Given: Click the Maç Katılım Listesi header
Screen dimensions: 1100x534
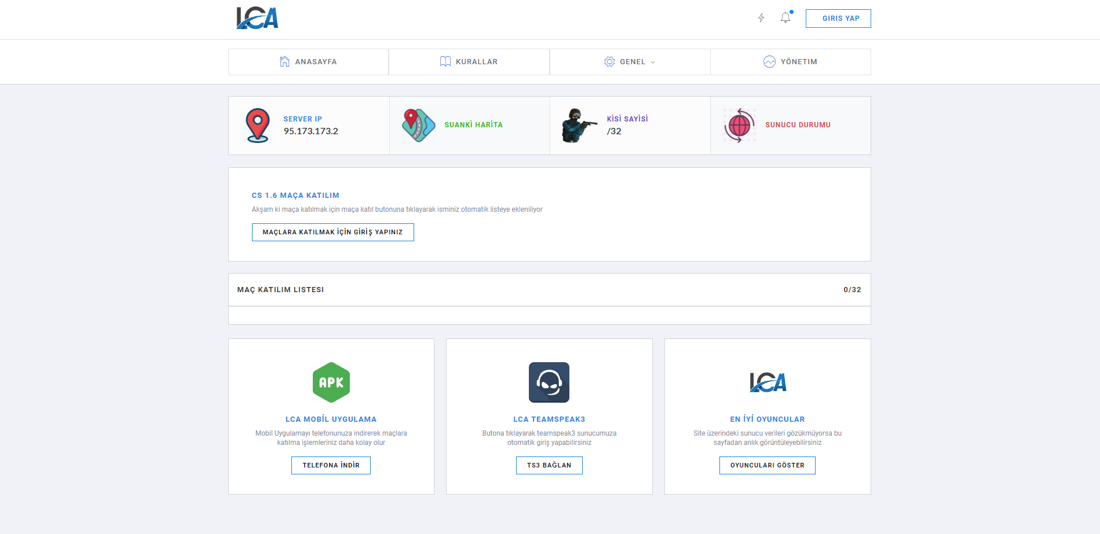Looking at the screenshot, I should [x=280, y=290].
